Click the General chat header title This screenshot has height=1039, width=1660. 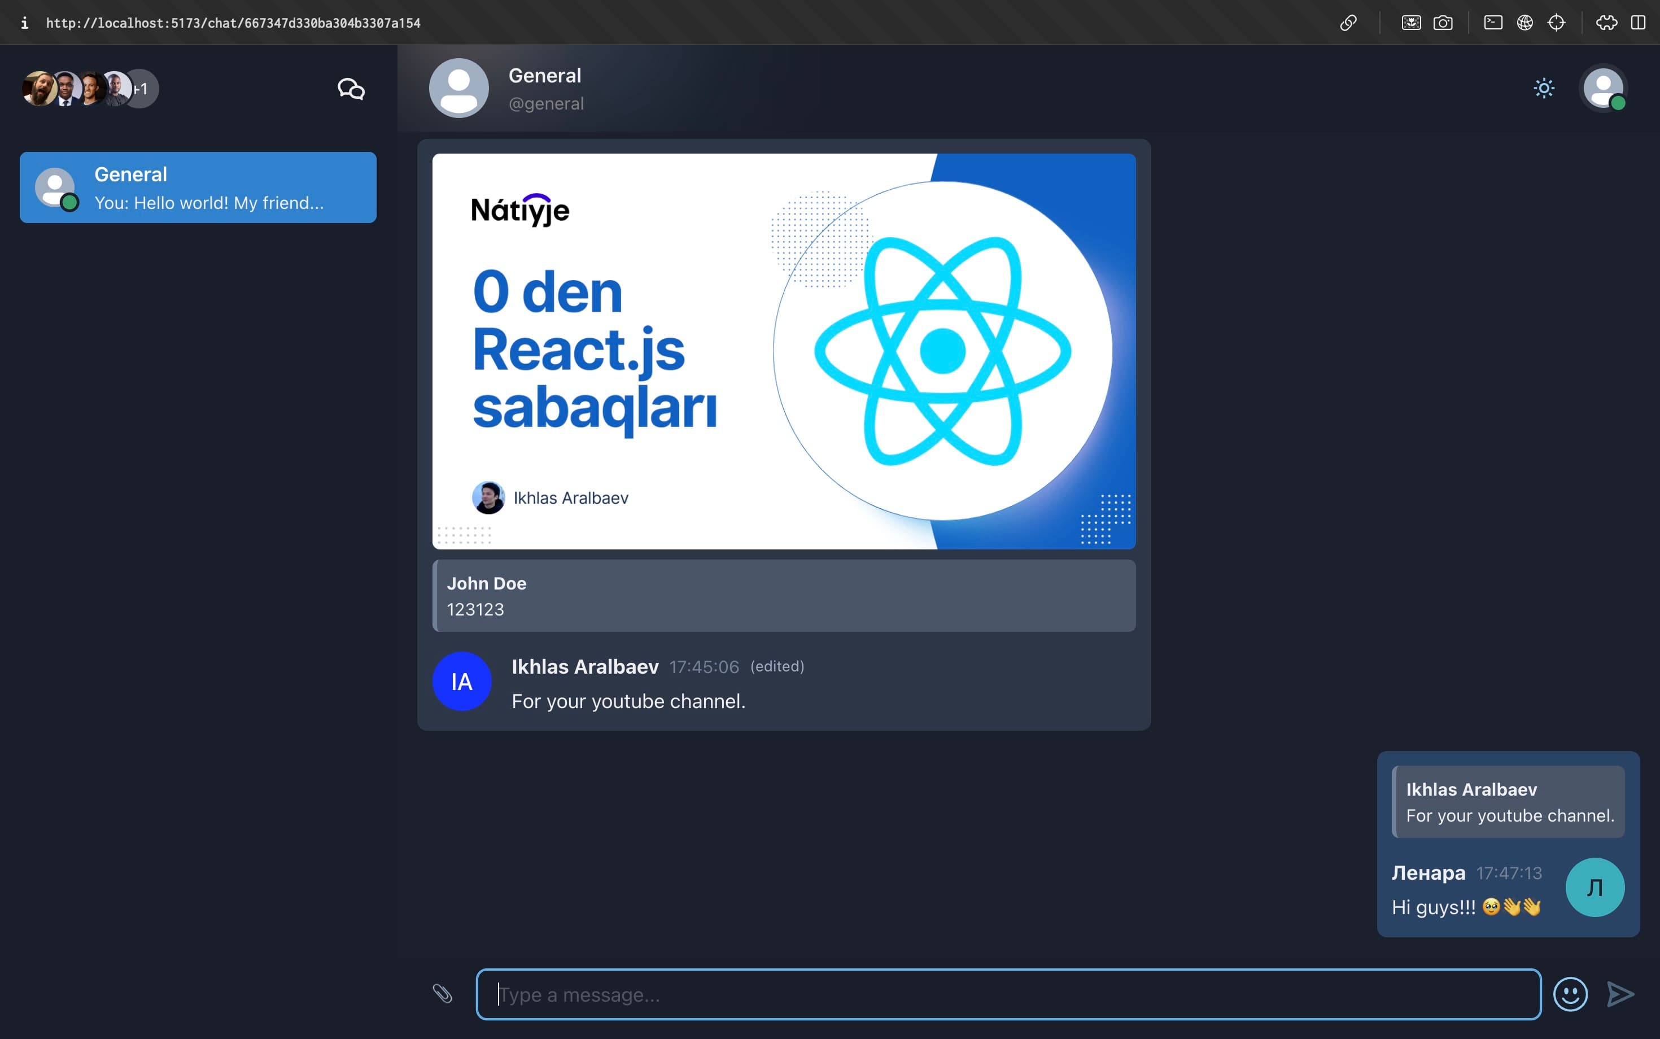click(544, 76)
